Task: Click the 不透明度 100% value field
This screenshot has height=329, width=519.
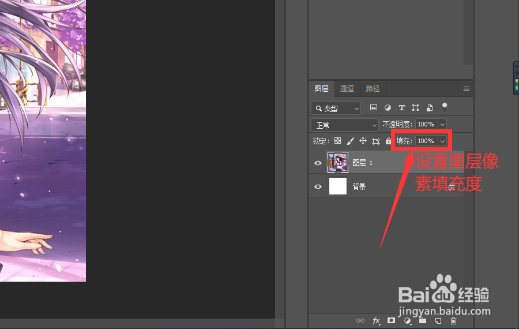Action: coord(427,124)
